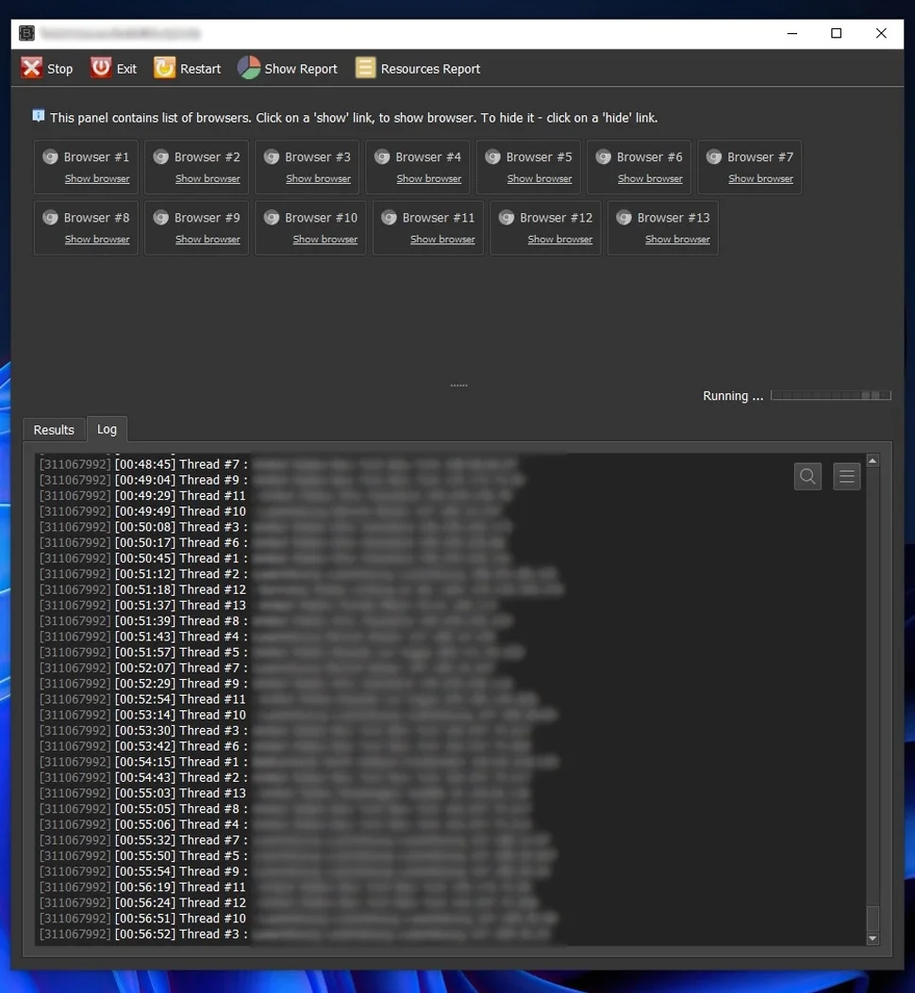This screenshot has height=993, width=915.
Task: Click the panel splitter dots handle
Action: point(458,385)
